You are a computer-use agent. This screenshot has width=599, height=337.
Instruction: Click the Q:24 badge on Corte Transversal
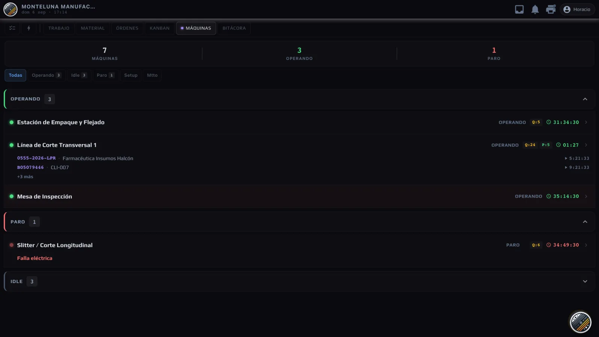pyautogui.click(x=530, y=145)
